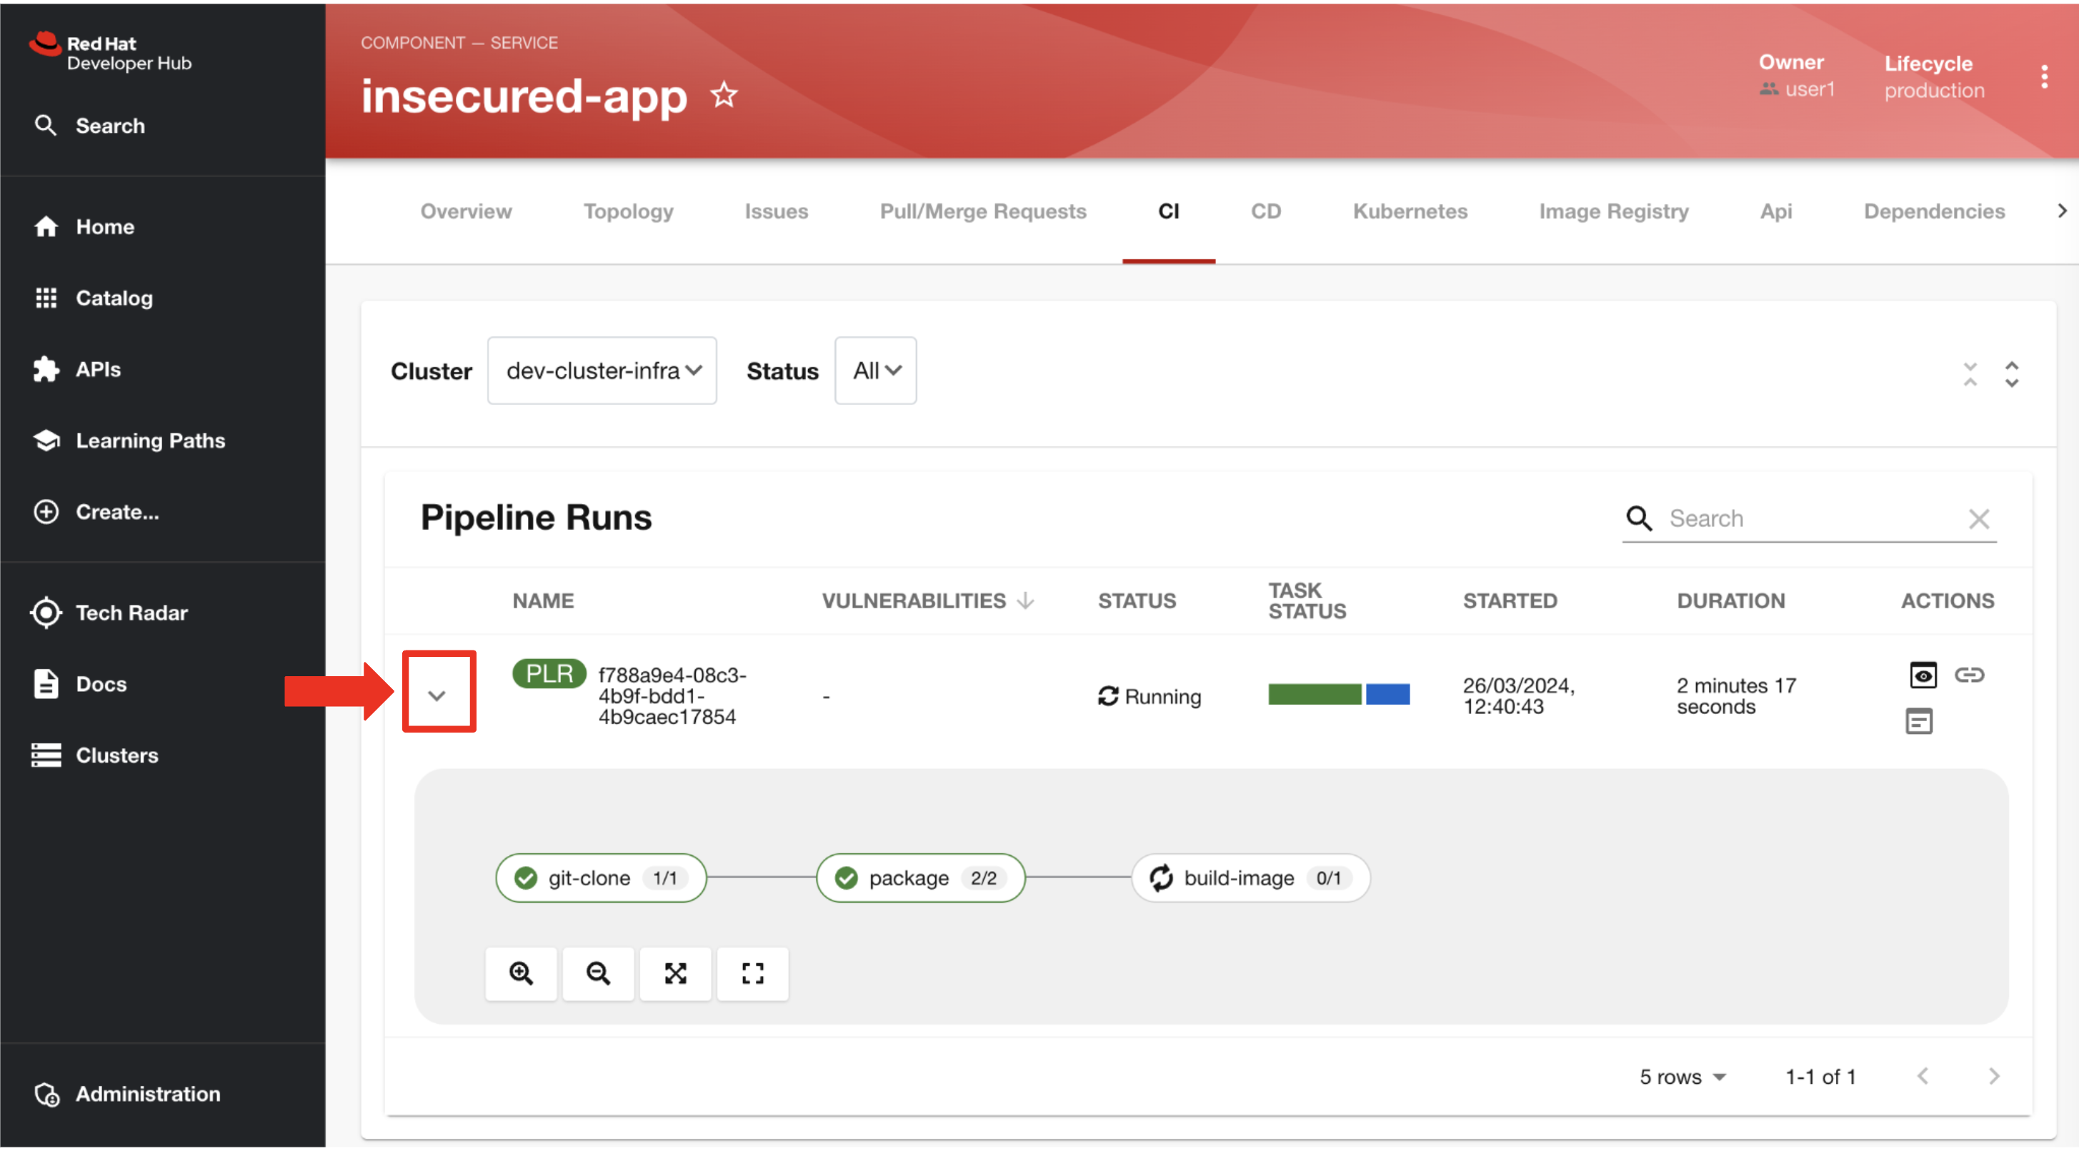Screen dimensions: 2079x1151
Task: Click the 26/03/2024, 12:40:43 started value
Action: [x=1518, y=696]
